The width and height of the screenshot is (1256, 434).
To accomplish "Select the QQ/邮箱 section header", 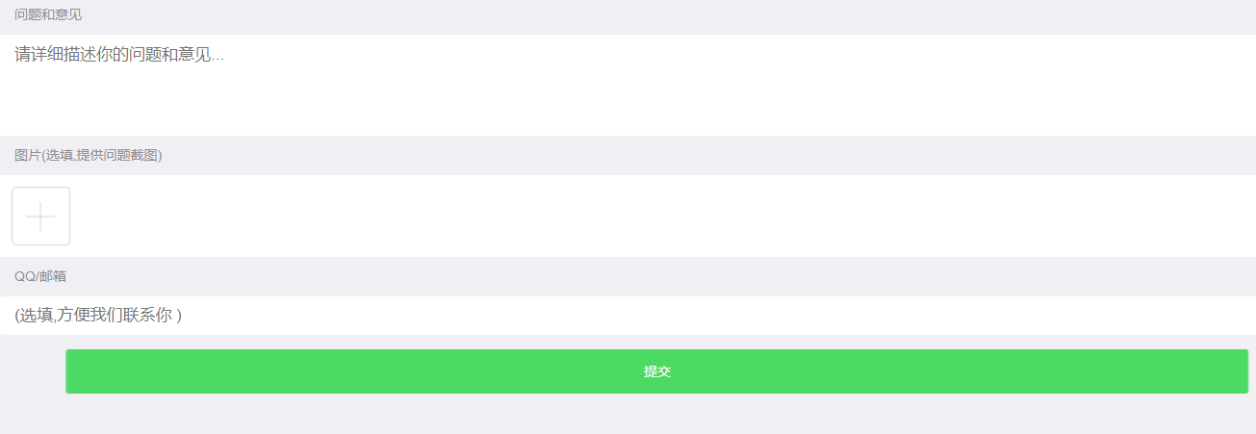I will pyautogui.click(x=40, y=276).
